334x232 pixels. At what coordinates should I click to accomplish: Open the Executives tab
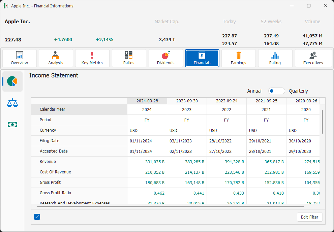313,58
